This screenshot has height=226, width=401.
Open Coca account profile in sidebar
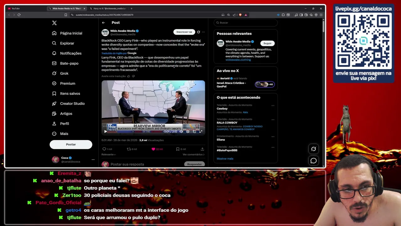coord(71,160)
